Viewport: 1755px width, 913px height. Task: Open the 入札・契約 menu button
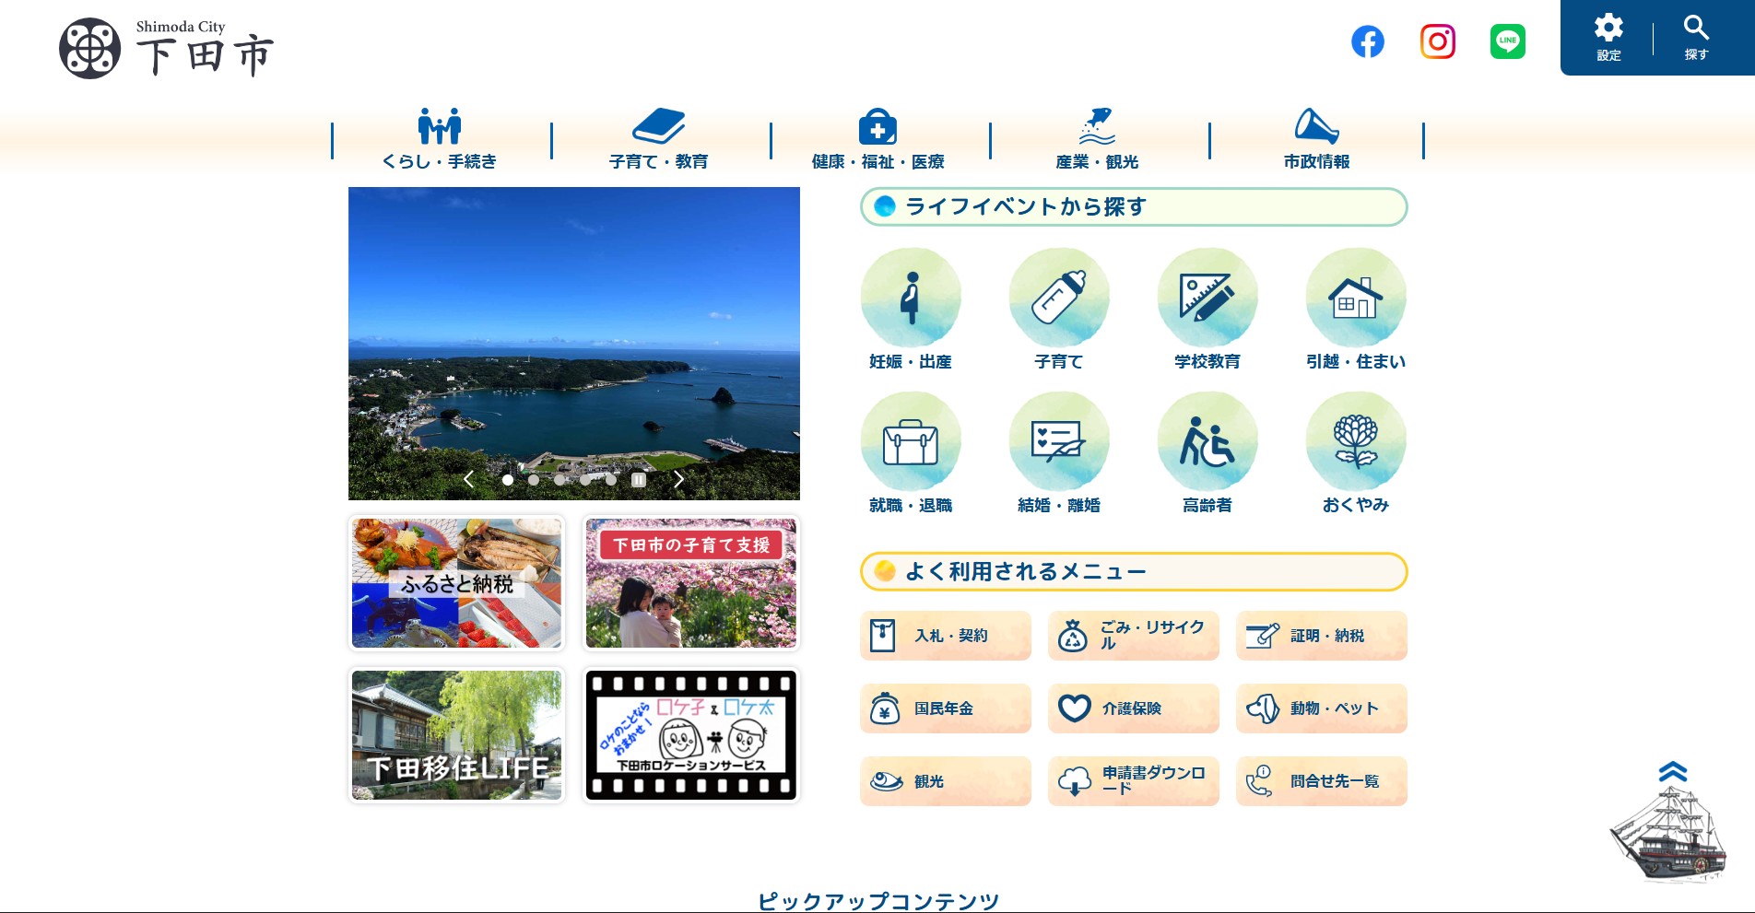[946, 636]
